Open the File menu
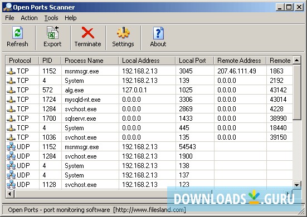 click(9, 18)
